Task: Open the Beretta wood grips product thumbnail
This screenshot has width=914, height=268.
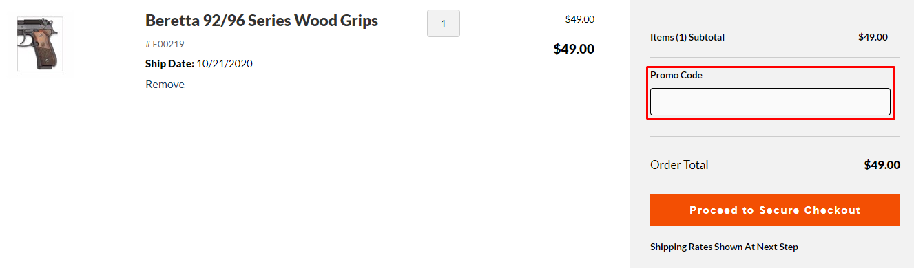Action: [40, 44]
